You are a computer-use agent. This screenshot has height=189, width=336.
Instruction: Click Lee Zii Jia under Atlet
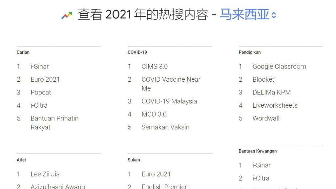[x=45, y=174]
